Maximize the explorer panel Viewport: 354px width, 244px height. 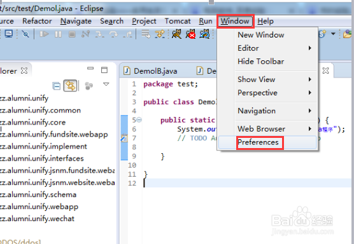click(x=104, y=70)
